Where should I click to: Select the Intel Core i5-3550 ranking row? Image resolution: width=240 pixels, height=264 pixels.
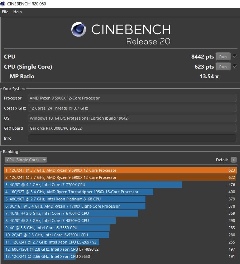tap(120, 228)
